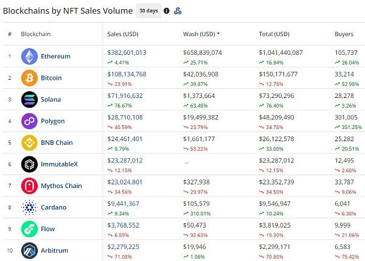This screenshot has height=261, width=365.
Task: Click the Ethereum logo icon
Action: point(29,57)
